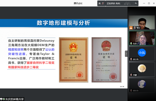Viewport: 156px width, 101px height.
Task: Click the orange host icon on first participant
Action: (131, 28)
